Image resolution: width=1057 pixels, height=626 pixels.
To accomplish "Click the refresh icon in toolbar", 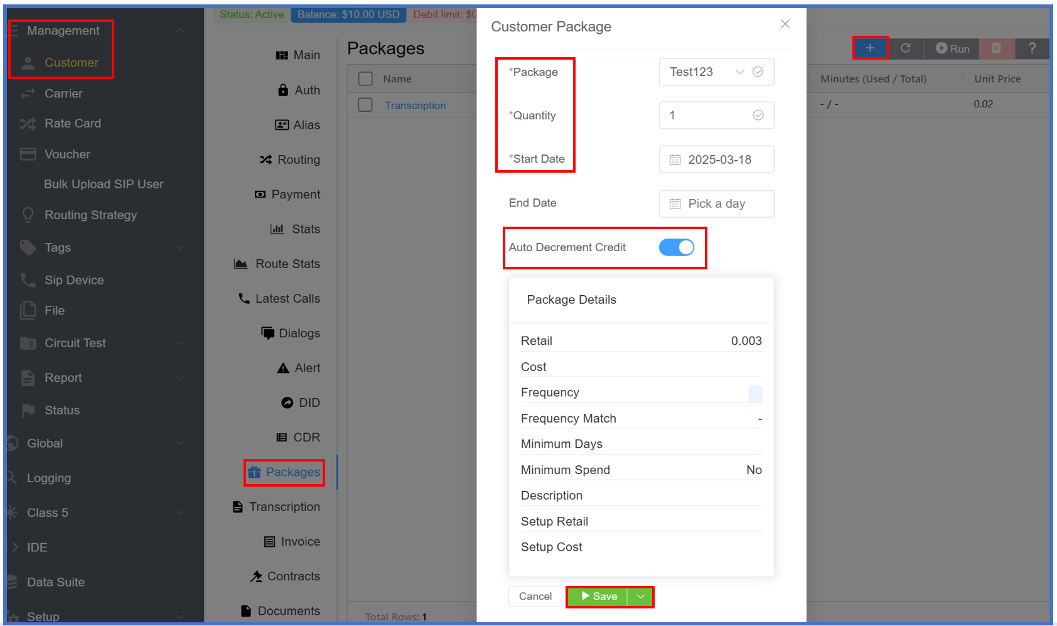I will (x=906, y=48).
